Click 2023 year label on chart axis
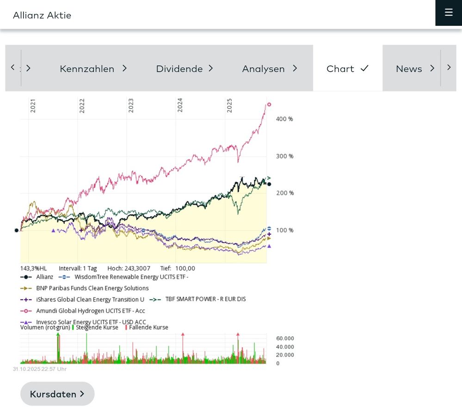 [x=131, y=105]
